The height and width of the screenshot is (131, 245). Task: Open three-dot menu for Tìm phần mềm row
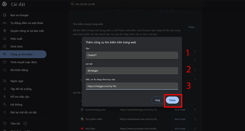[195, 119]
